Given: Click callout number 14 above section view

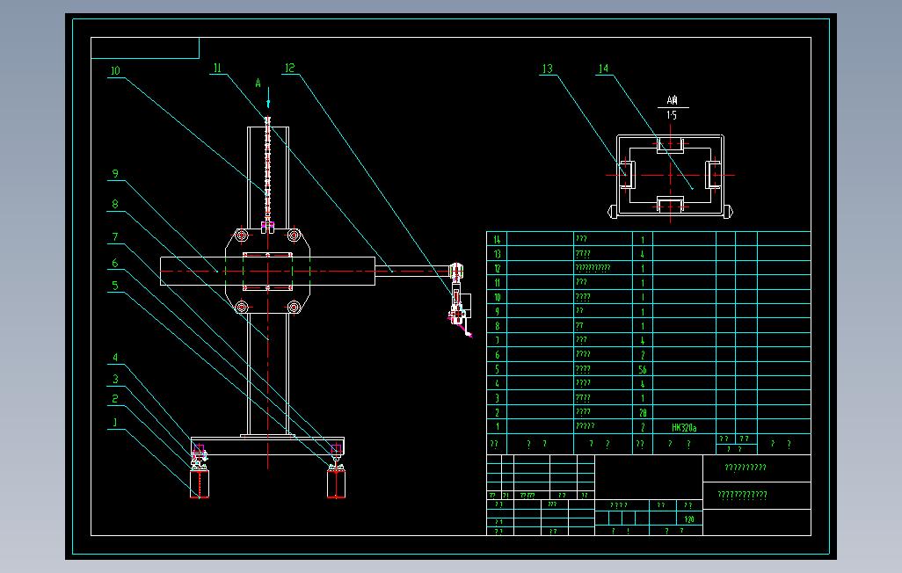Looking at the screenshot, I should 603,69.
